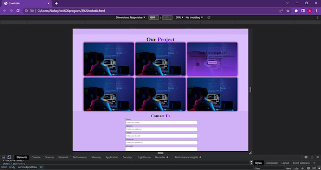Bookmark this page with the star icon
321x170 pixels.
[x=288, y=11]
